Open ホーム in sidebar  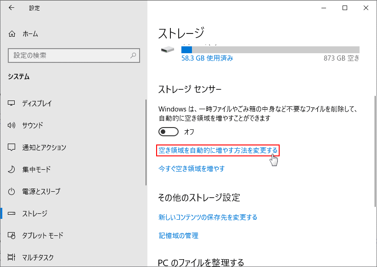click(30, 34)
